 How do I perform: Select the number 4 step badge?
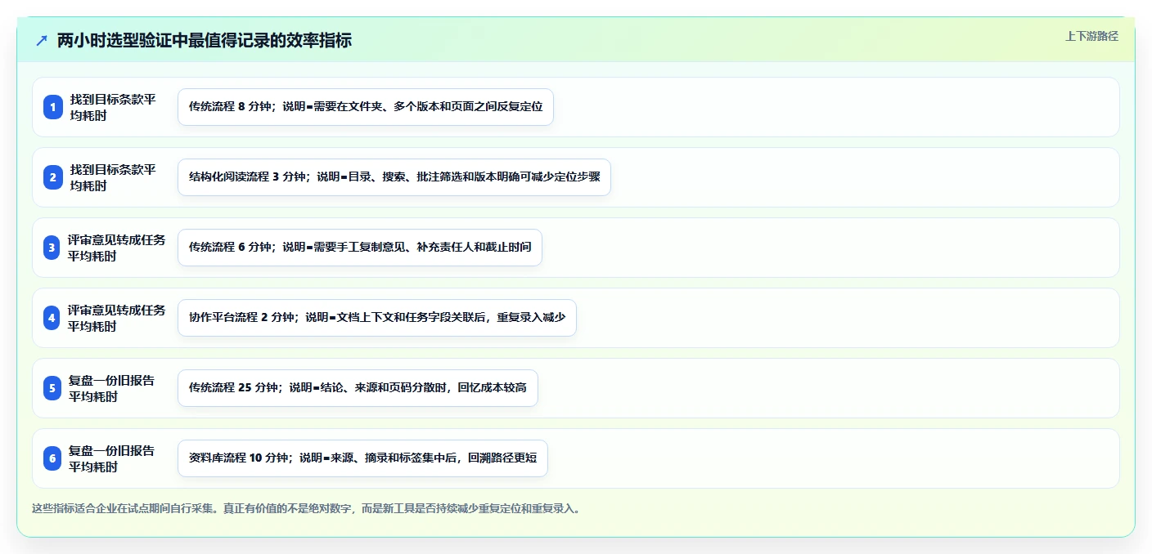click(x=53, y=318)
